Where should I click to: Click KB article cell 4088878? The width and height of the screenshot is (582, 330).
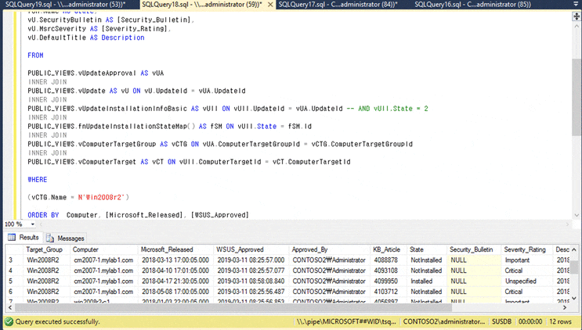click(389, 260)
